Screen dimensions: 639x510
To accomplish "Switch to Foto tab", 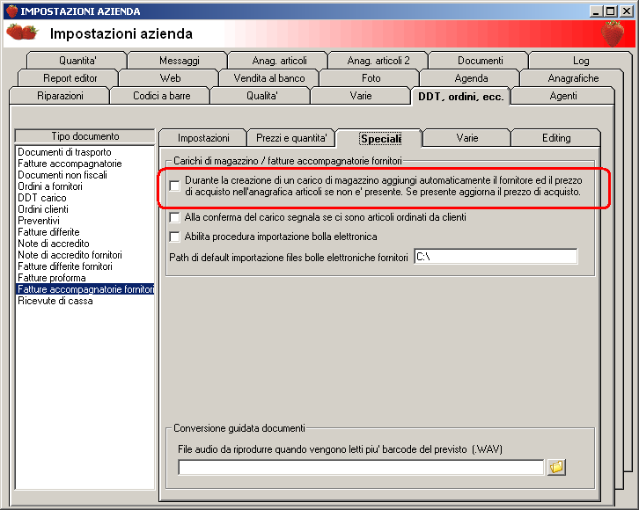I will coord(371,78).
